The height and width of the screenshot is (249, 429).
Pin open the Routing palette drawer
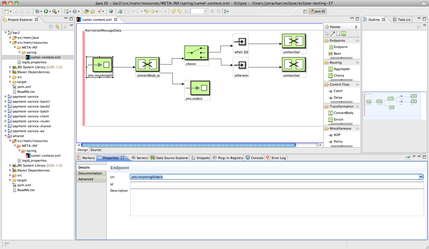pyautogui.click(x=358, y=62)
